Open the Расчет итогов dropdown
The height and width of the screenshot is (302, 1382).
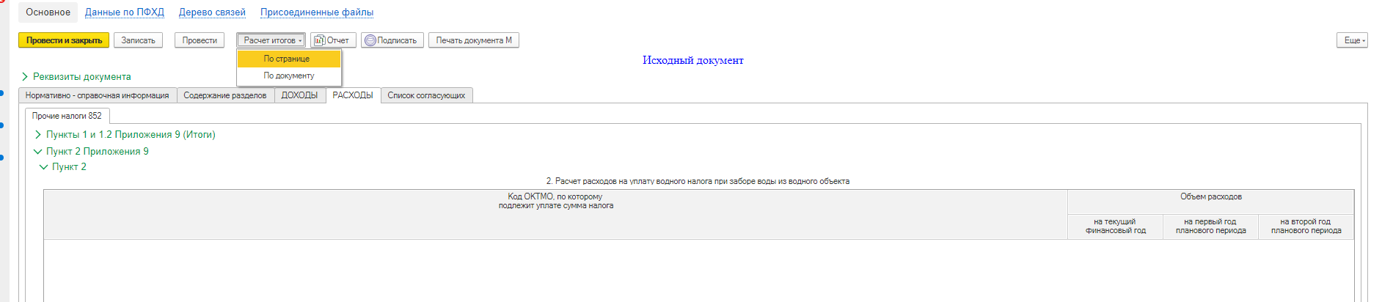click(271, 40)
